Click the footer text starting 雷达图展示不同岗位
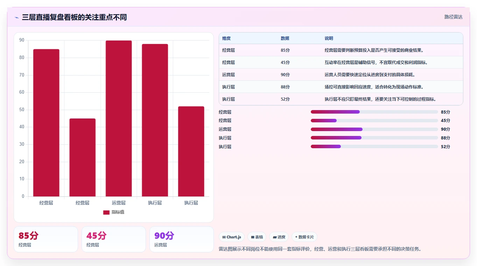477x266 pixels. (320, 249)
